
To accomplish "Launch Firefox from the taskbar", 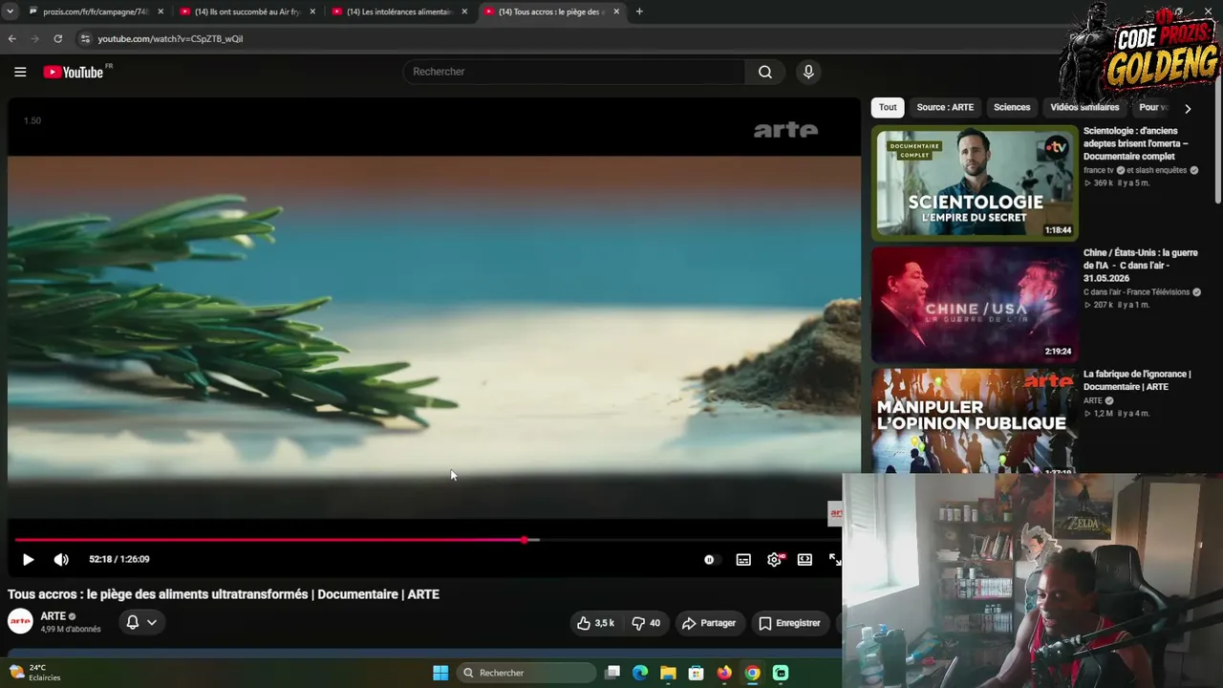I will click(x=724, y=673).
